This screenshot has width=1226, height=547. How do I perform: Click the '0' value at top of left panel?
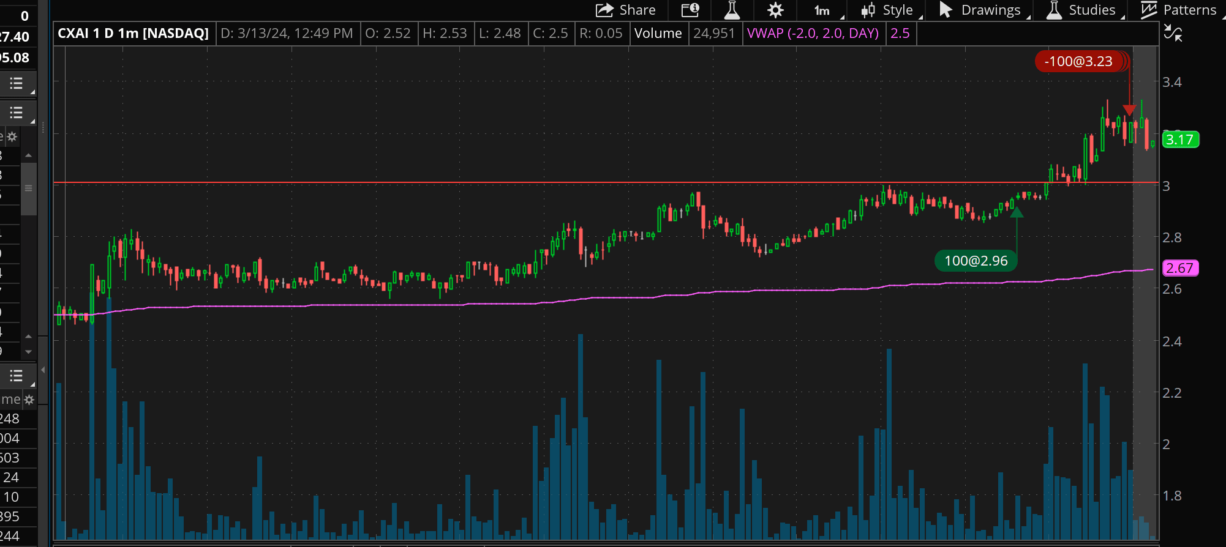point(24,16)
